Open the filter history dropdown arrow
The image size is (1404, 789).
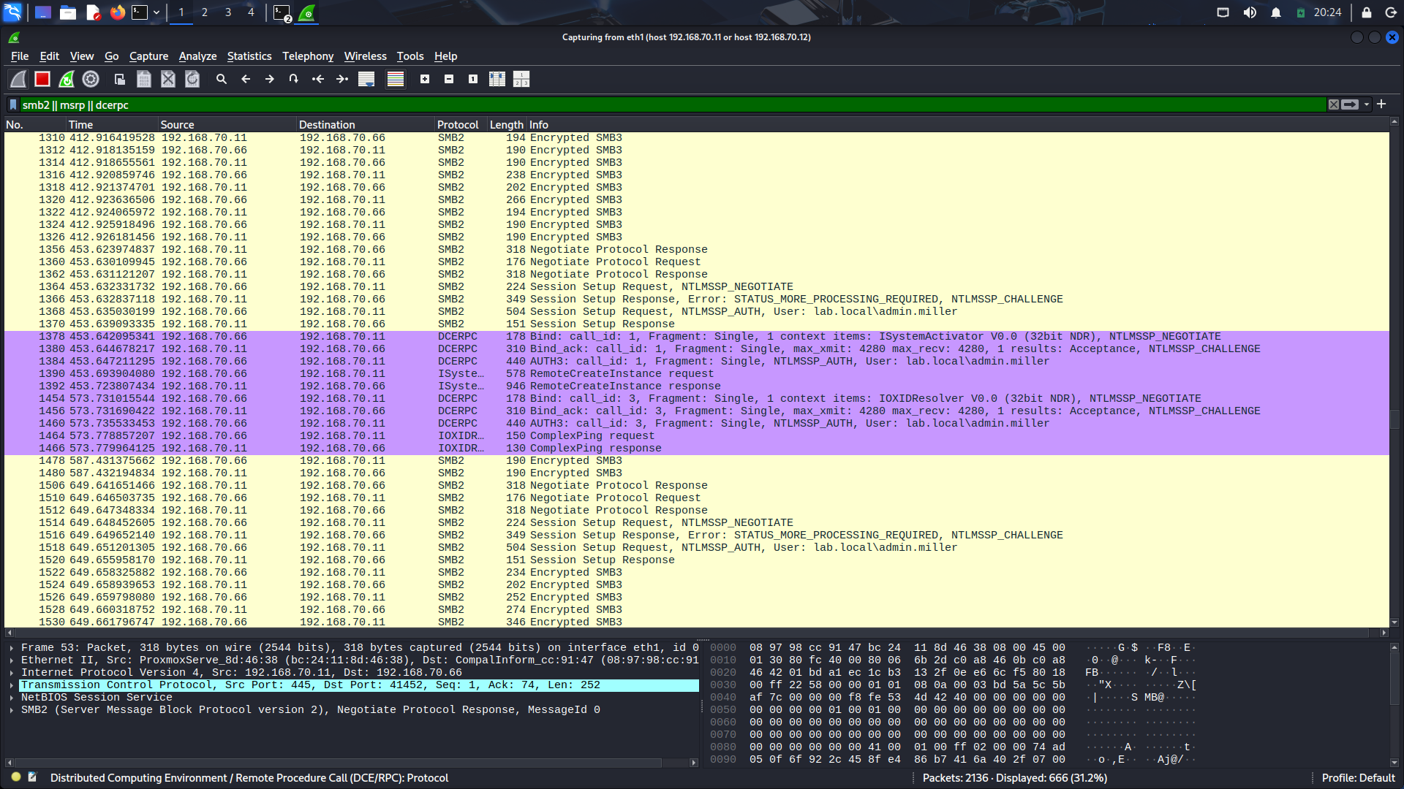tap(1367, 104)
